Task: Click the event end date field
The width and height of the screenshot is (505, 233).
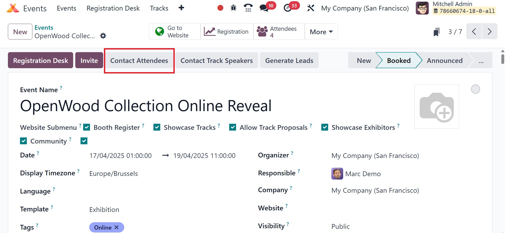Action: click(204, 156)
